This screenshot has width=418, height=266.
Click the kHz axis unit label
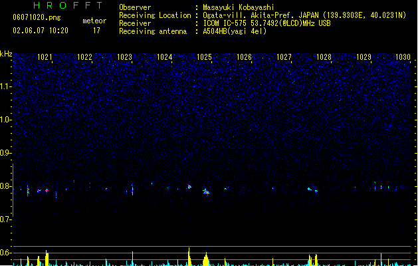click(x=6, y=54)
